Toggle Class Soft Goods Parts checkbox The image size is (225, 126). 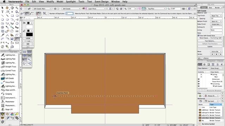click(x=199, y=35)
